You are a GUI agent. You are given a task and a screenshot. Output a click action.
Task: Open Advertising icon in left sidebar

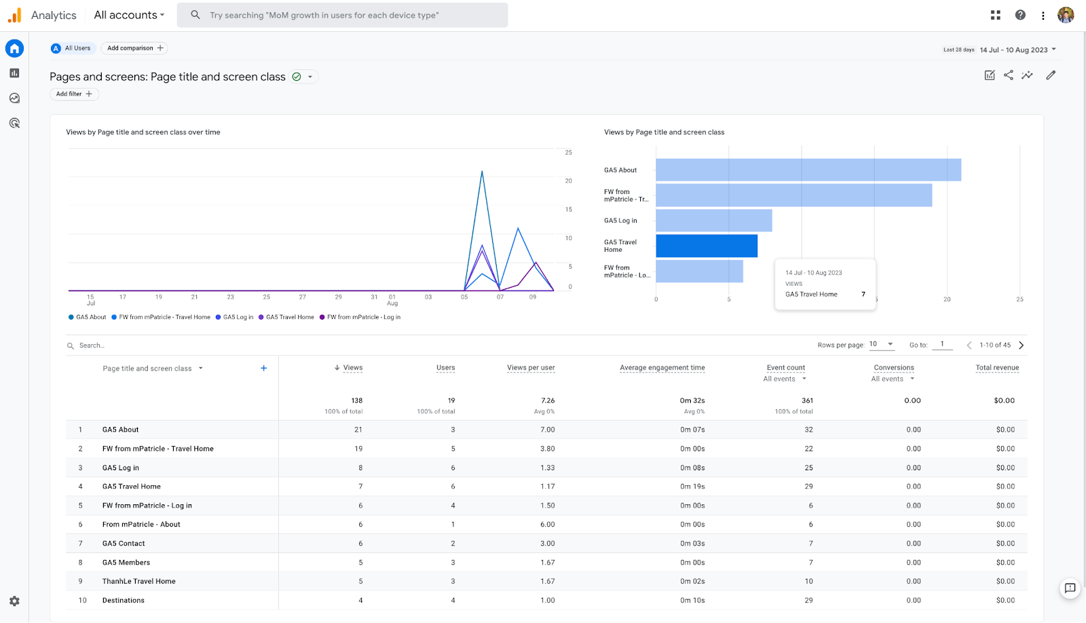coord(14,124)
